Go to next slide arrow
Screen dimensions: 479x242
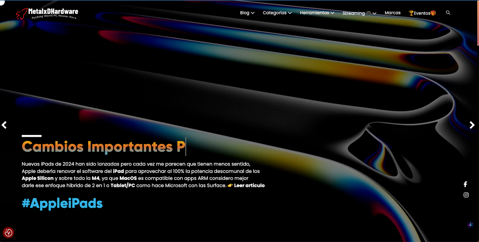pyautogui.click(x=472, y=125)
